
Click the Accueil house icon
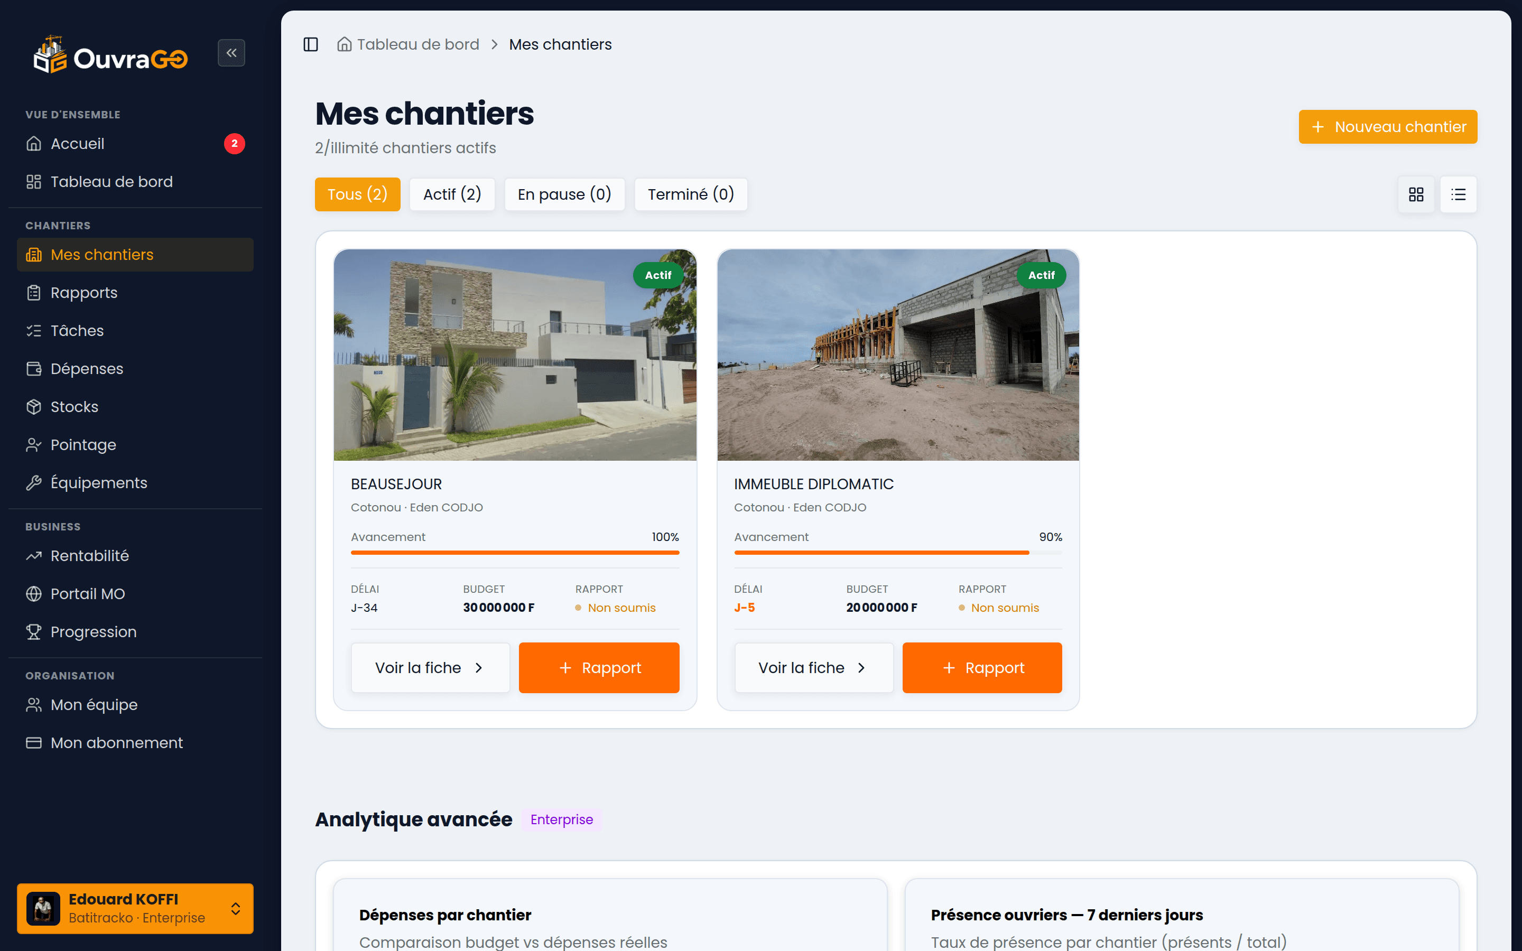pos(34,144)
